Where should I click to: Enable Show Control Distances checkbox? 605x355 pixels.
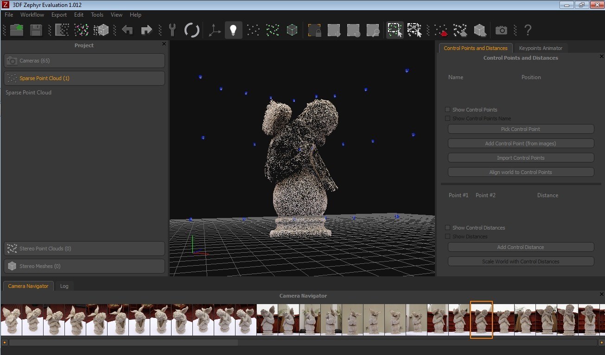[x=448, y=228]
